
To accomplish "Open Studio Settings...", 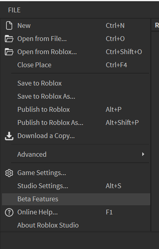I will (76, 186).
